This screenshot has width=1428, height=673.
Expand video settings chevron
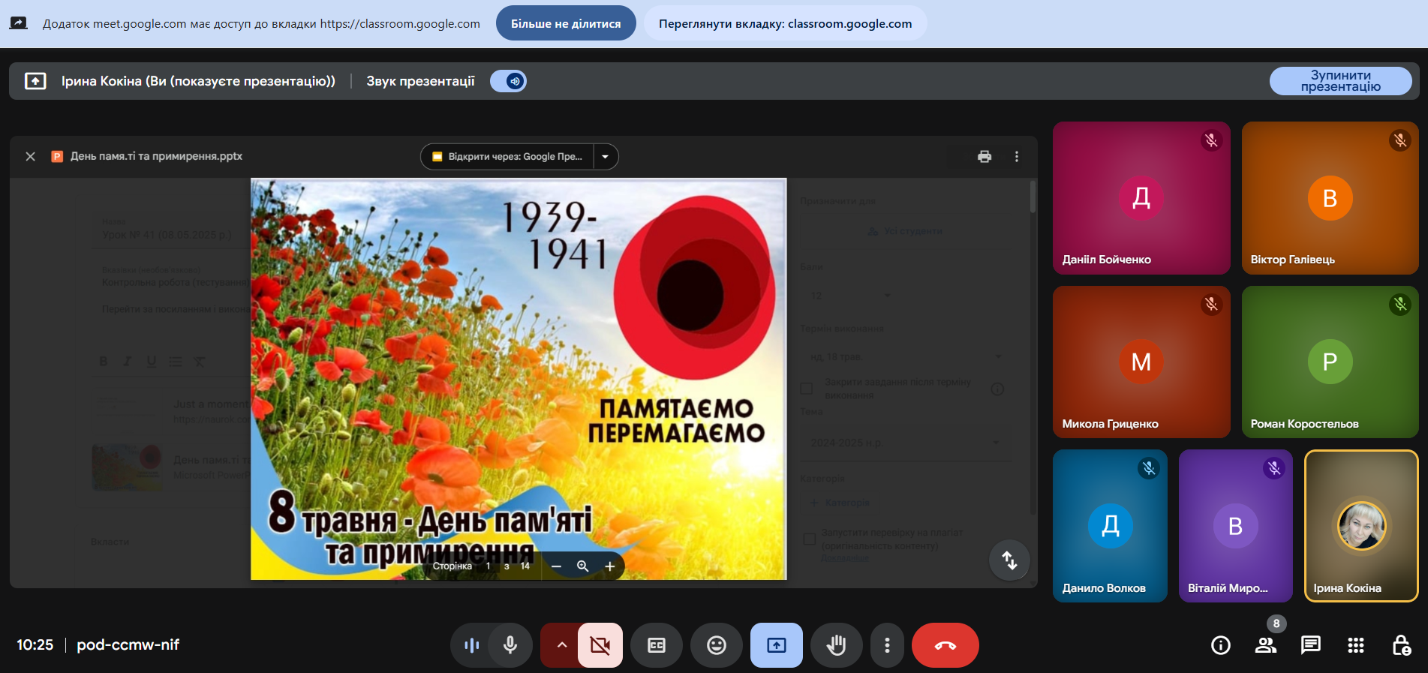[x=561, y=645]
